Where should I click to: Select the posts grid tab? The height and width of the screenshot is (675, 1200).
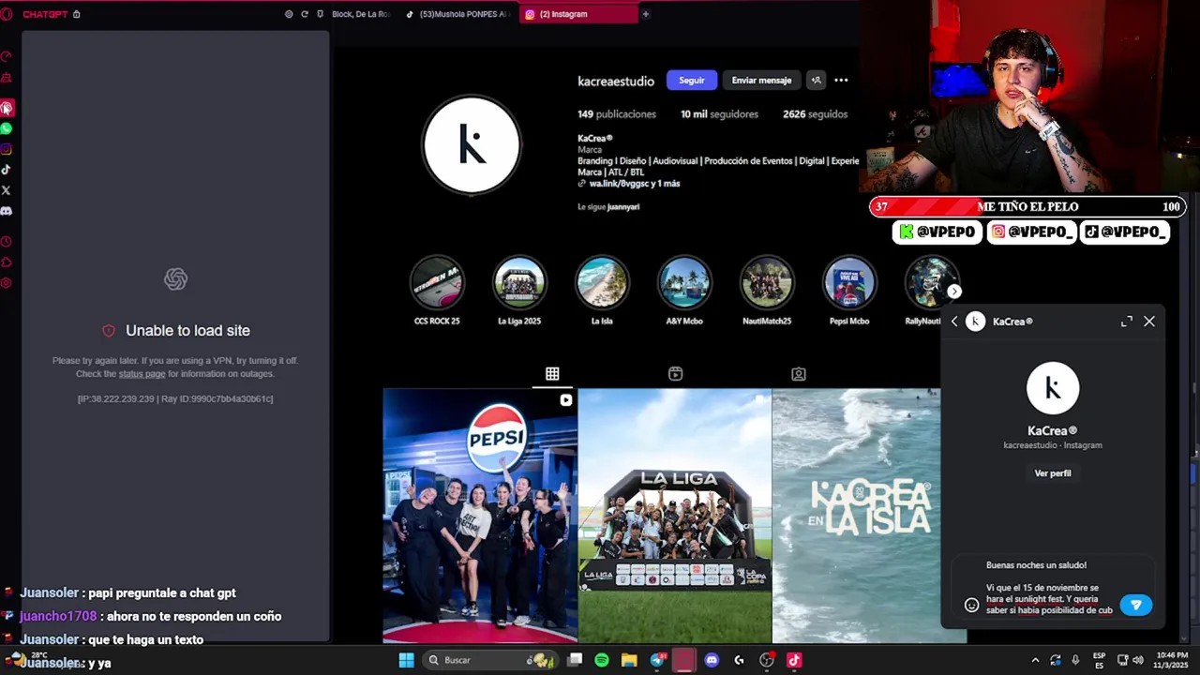coord(552,374)
